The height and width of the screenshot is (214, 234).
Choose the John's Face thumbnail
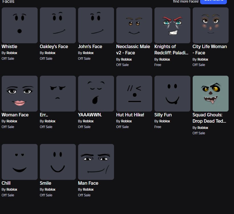(x=96, y=25)
